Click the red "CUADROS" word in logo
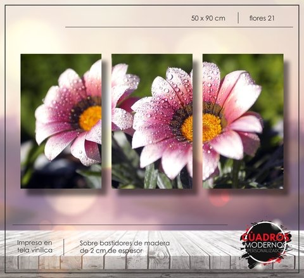304x278 pixels. (x=265, y=237)
